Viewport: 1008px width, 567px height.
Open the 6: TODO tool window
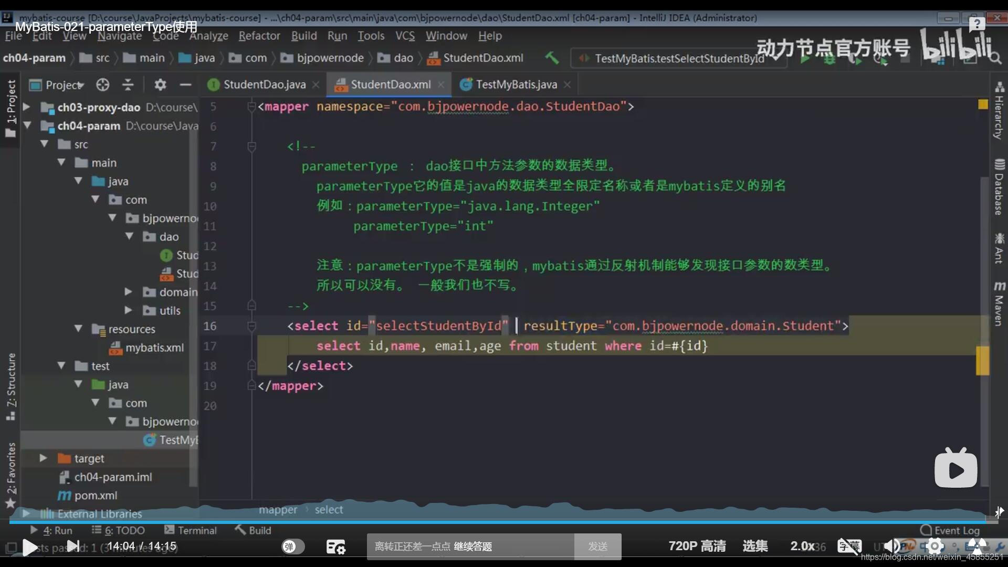[x=118, y=530]
